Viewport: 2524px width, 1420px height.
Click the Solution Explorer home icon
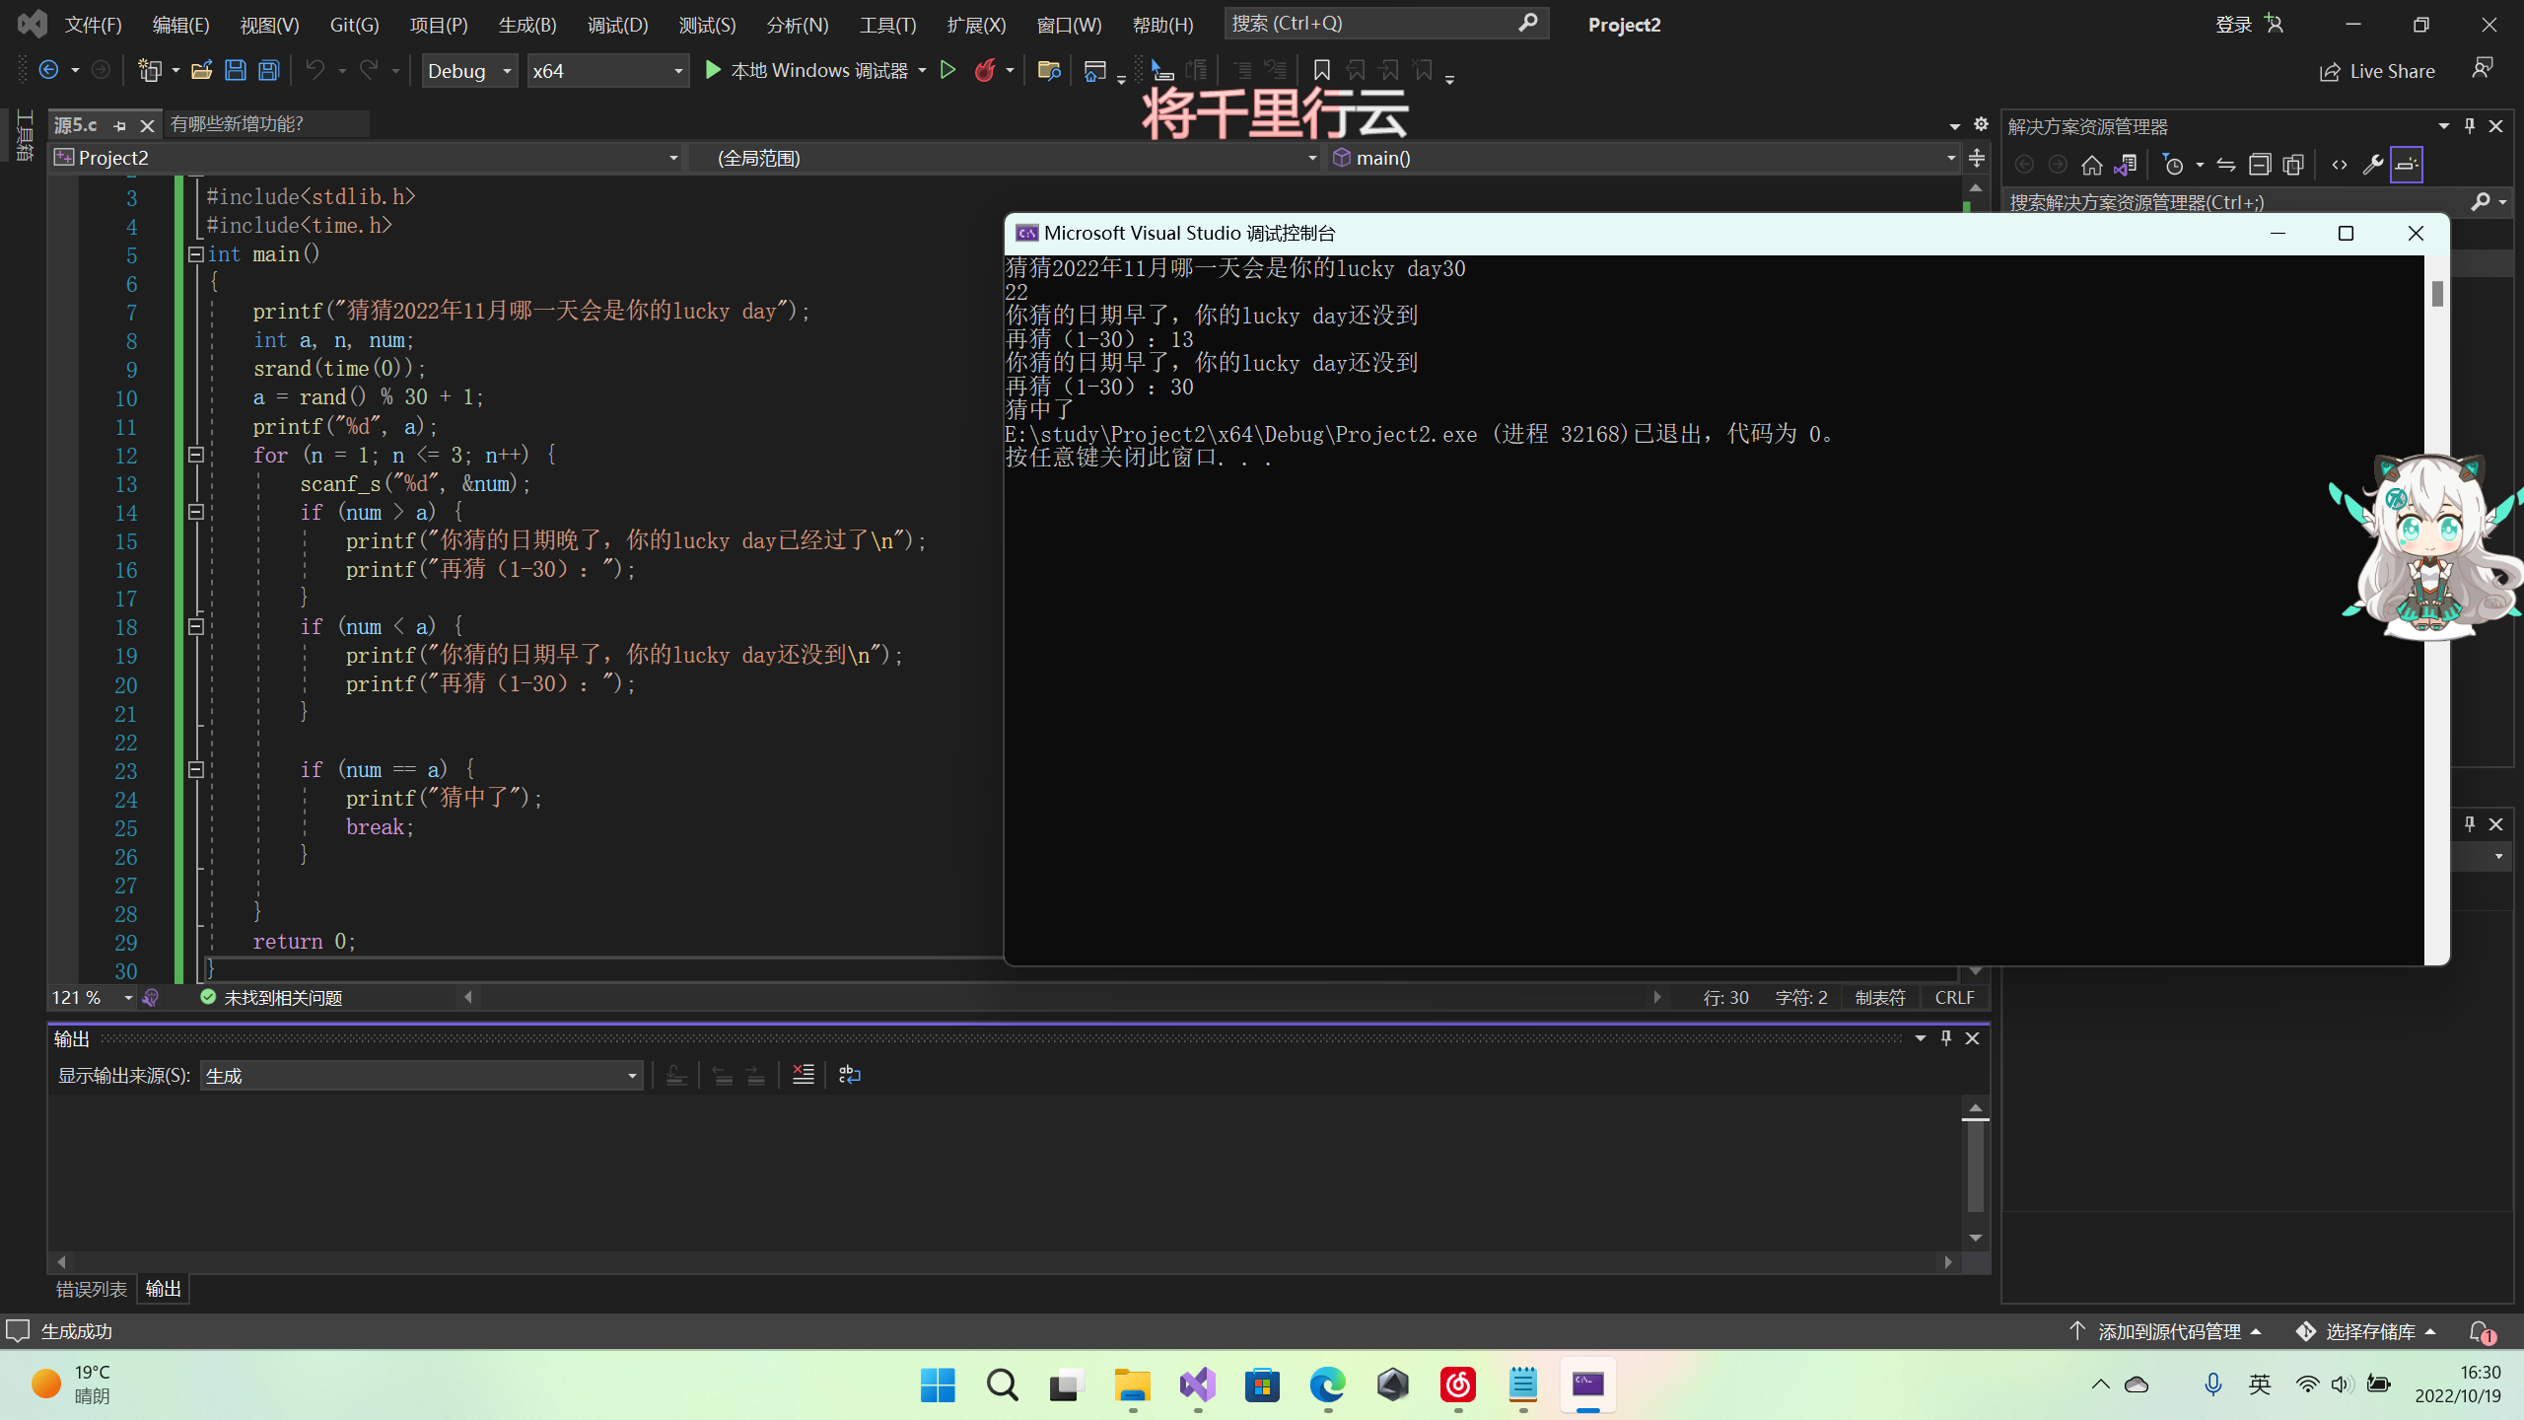tap(2091, 165)
